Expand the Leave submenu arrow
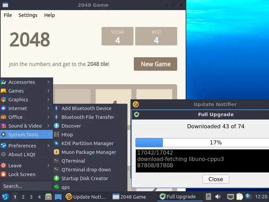The image size is (269, 202). [48, 166]
